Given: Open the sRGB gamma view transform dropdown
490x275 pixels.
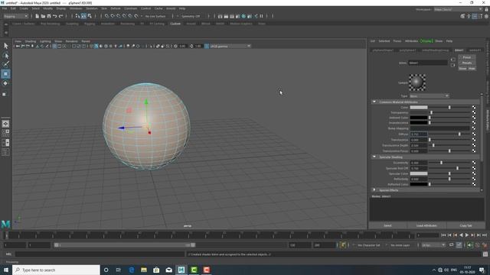Looking at the screenshot, I should (230, 46).
